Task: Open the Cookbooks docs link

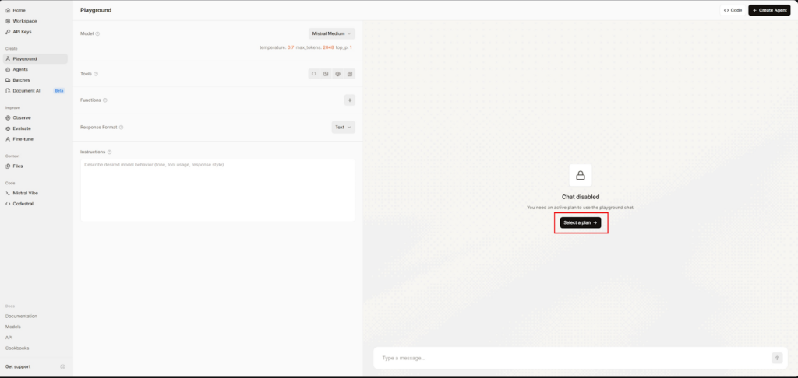Action: point(19,348)
